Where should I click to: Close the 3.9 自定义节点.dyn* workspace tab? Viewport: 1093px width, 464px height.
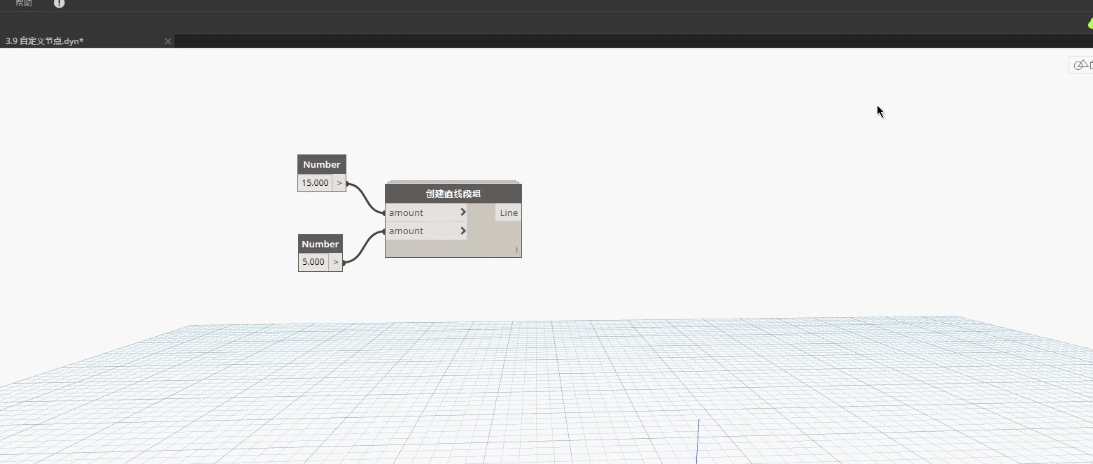[x=168, y=41]
